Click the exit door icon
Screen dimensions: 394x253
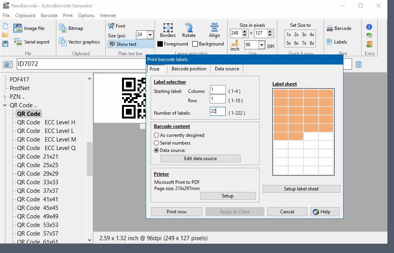pyautogui.click(x=369, y=44)
